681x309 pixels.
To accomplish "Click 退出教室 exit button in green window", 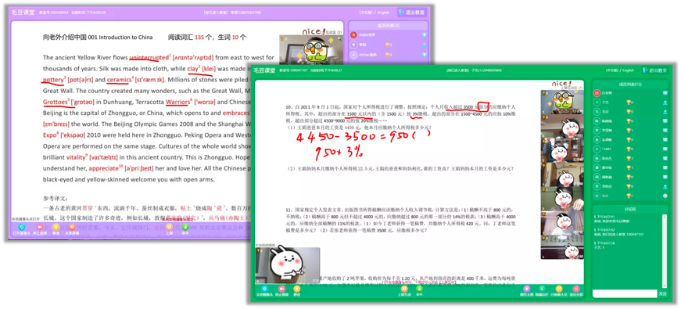I will pos(654,70).
